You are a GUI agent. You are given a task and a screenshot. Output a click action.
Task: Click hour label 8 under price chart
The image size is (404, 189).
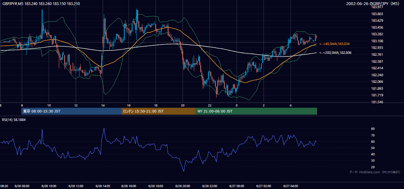[22, 105]
